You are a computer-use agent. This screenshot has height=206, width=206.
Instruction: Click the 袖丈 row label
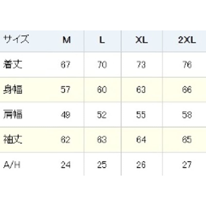[13, 139]
